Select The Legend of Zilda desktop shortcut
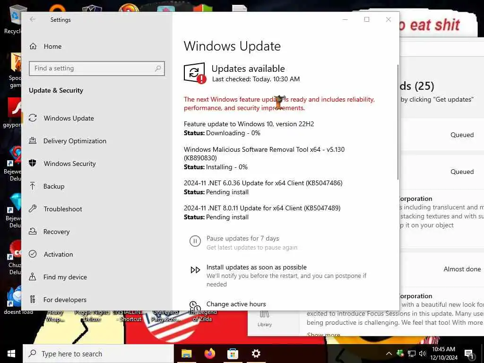This screenshot has height=363, width=484. coord(202,316)
